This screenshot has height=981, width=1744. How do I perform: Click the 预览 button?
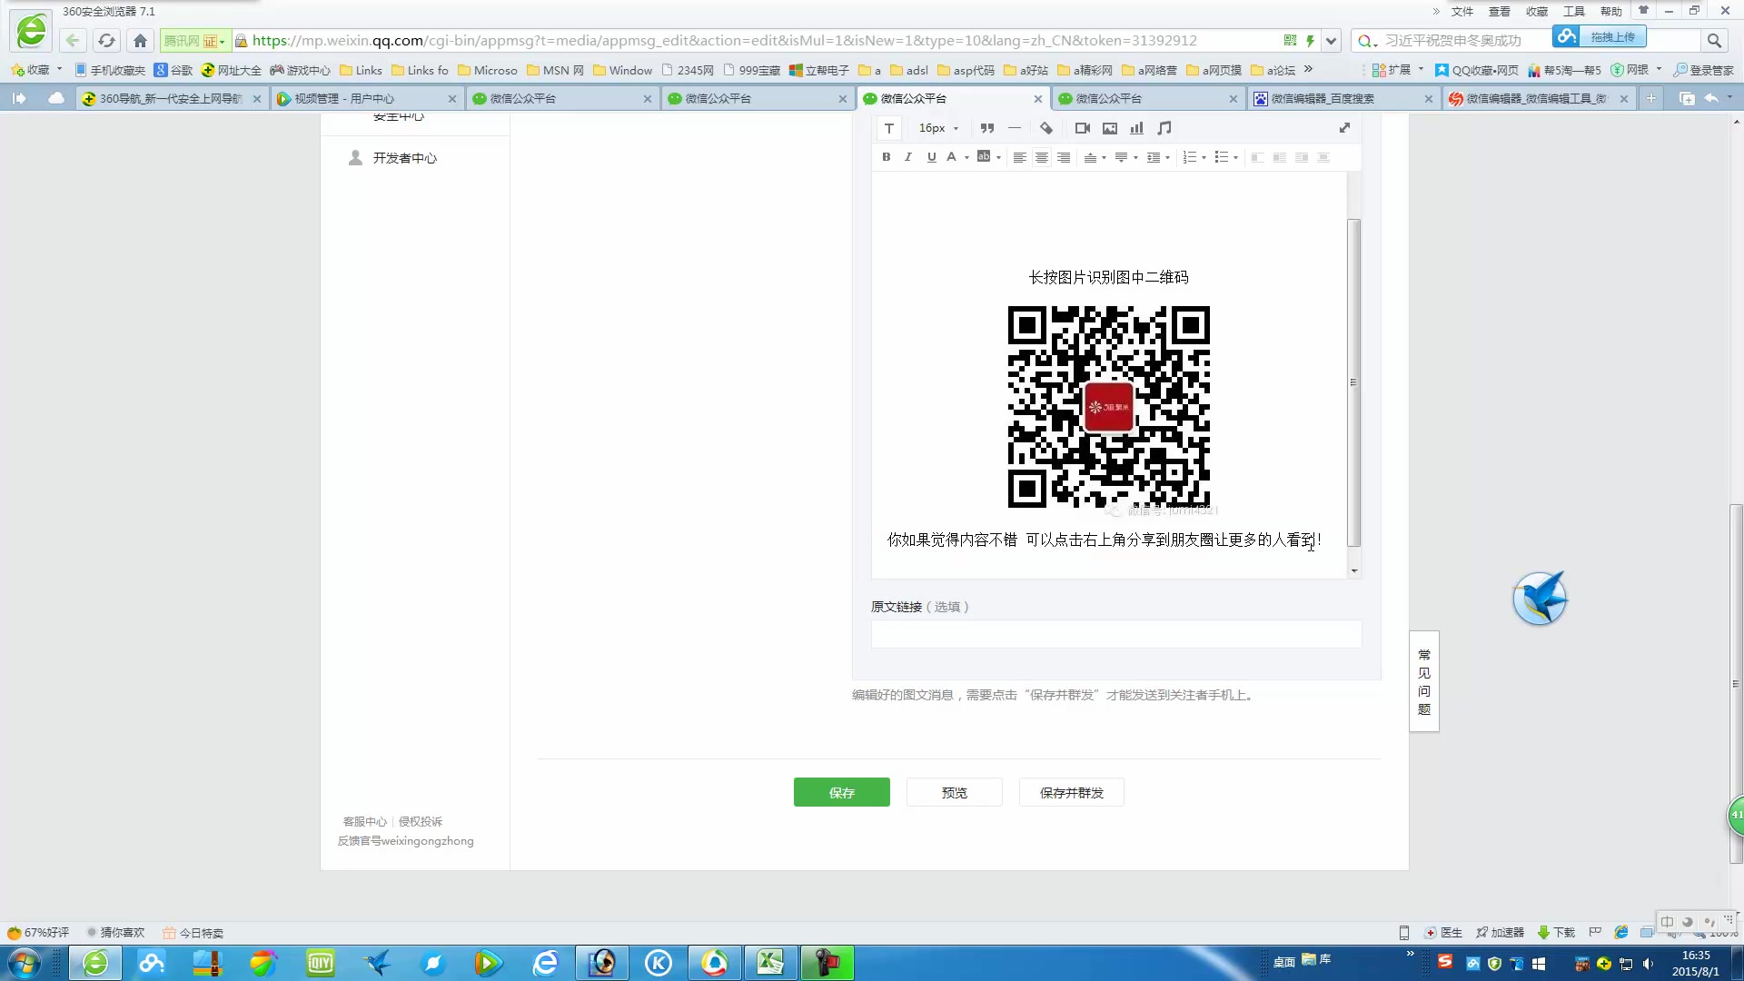[x=955, y=792]
